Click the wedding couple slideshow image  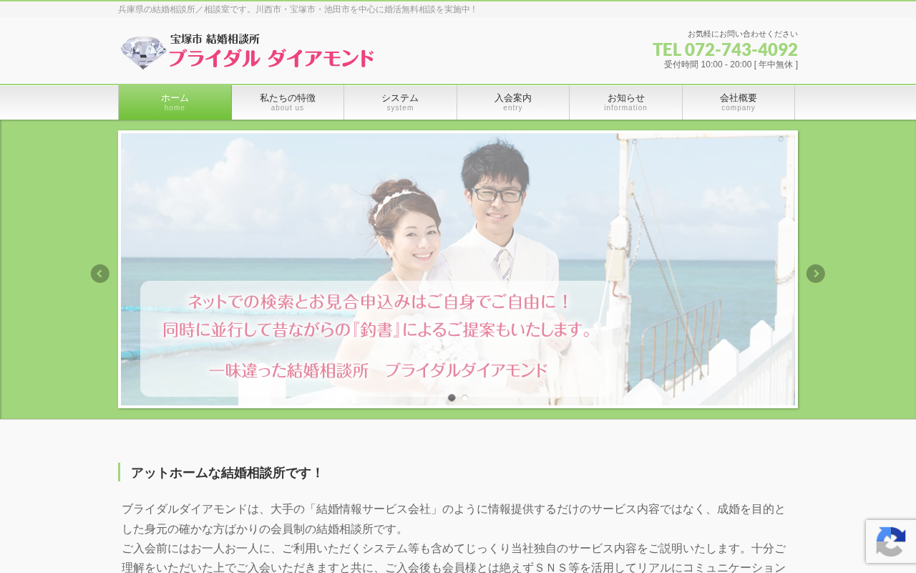point(458,269)
